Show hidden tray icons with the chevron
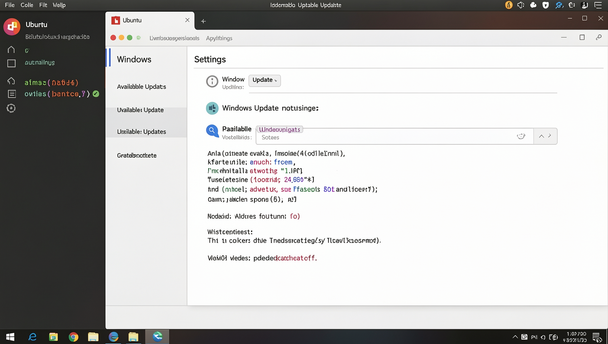This screenshot has width=608, height=344. (515, 337)
